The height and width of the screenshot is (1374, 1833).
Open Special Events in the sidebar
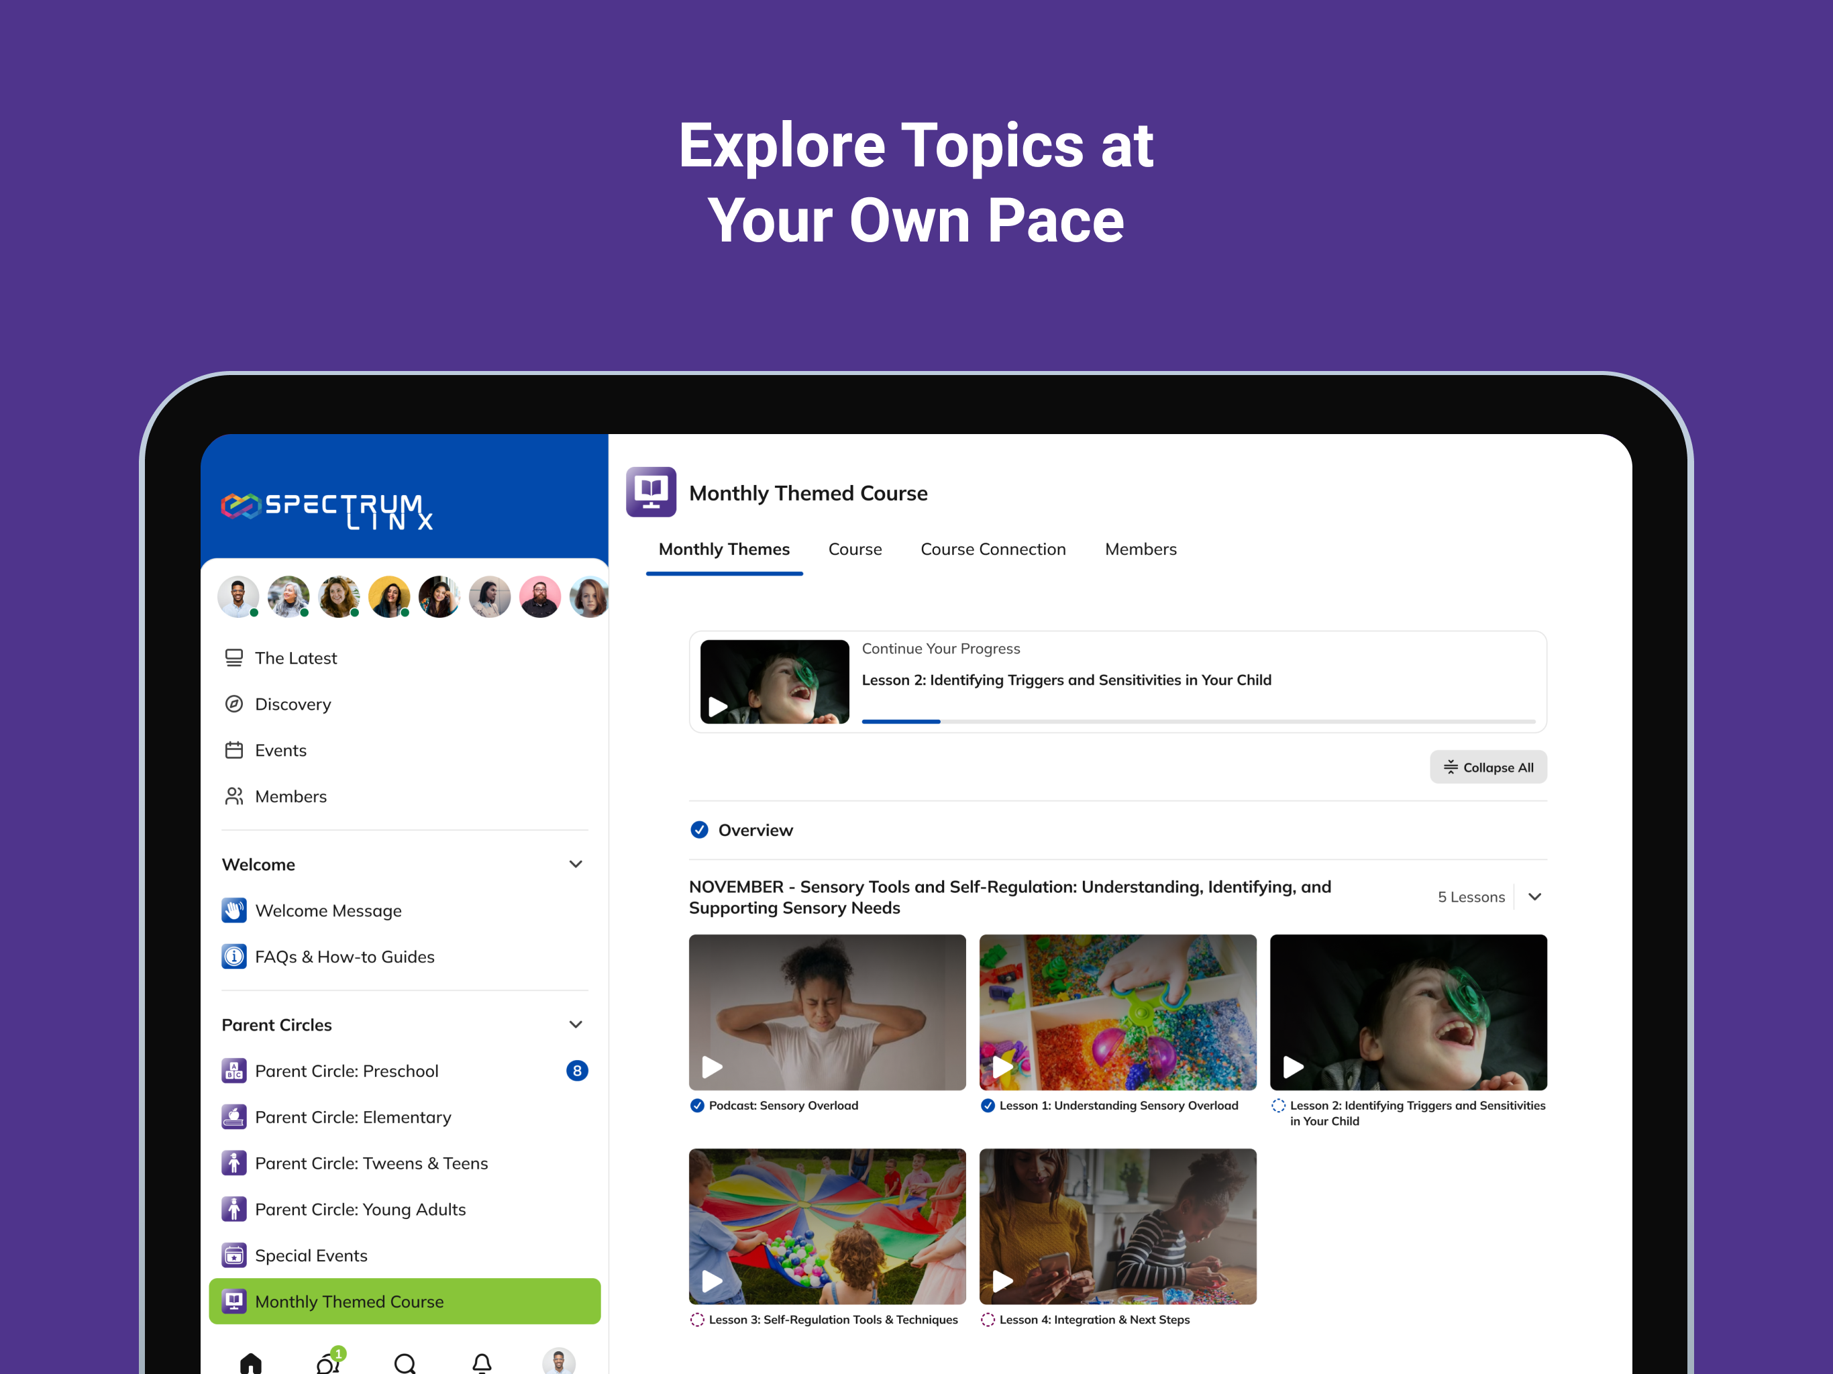click(311, 1255)
